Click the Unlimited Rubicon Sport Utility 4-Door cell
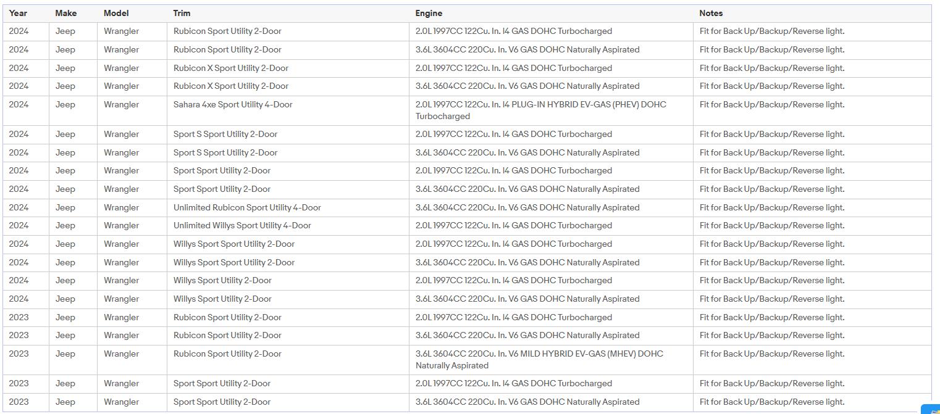The width and height of the screenshot is (940, 414). pos(247,208)
